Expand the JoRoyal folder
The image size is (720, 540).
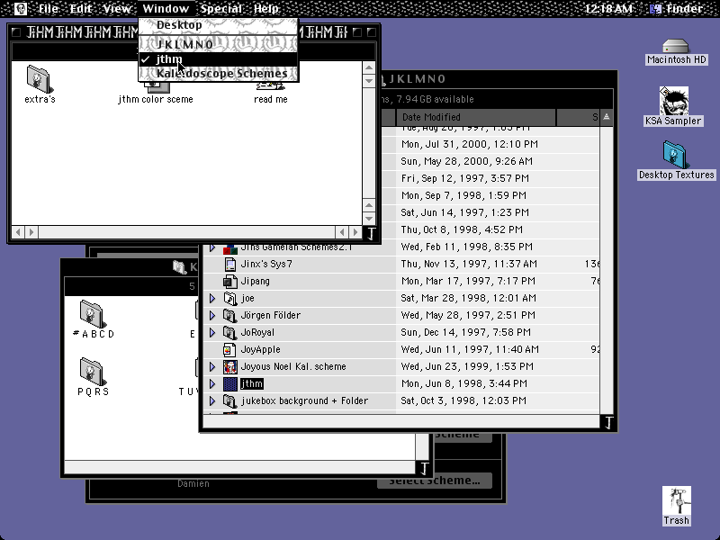(212, 332)
